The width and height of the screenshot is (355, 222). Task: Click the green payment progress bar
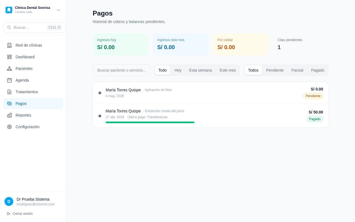150,122
